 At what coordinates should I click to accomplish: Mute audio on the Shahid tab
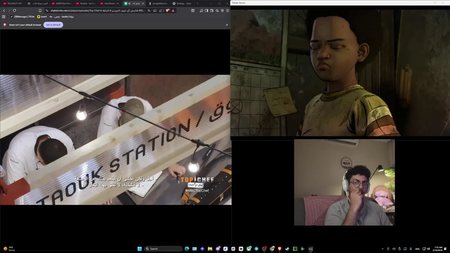[129, 4]
